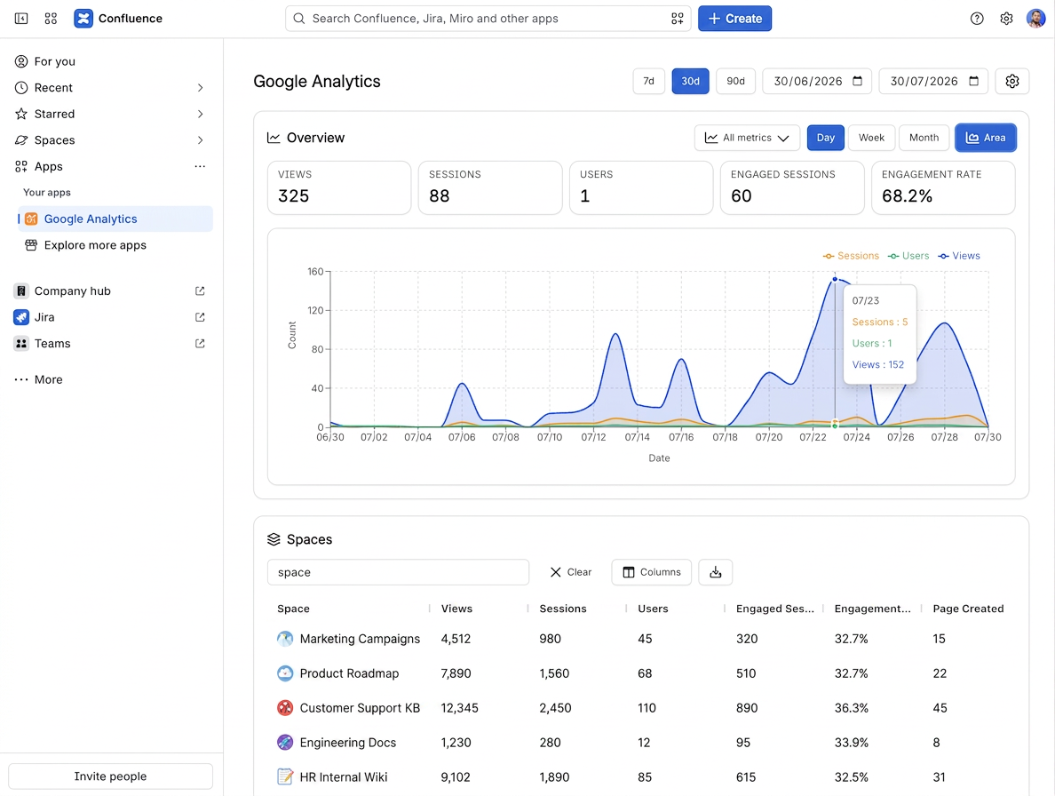Click the Customer Support KB space icon
1055x796 pixels.
pos(285,708)
